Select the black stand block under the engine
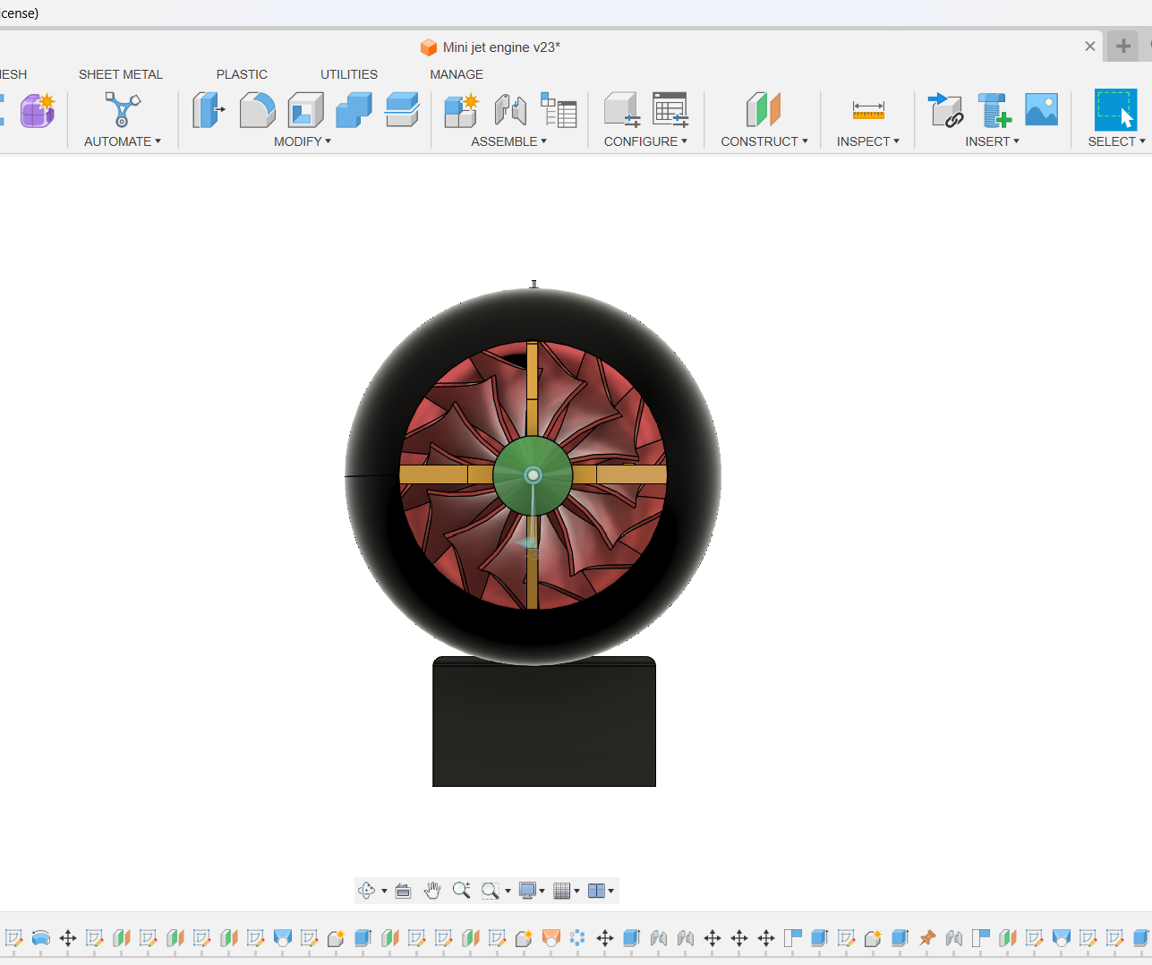Screen dimensions: 1152x965 [x=544, y=722]
